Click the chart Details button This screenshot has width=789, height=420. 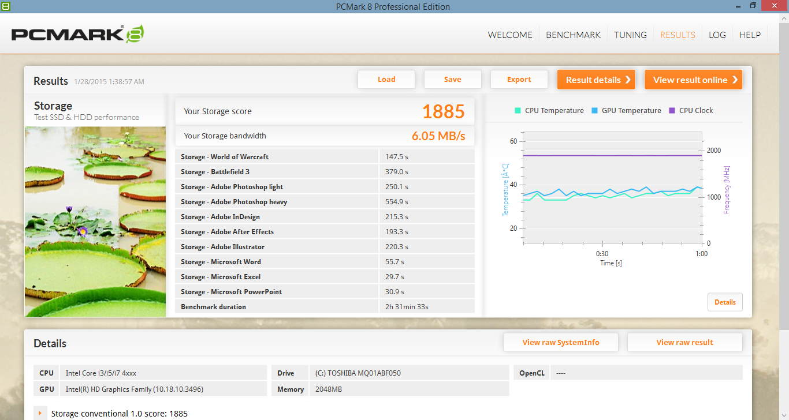coord(725,302)
